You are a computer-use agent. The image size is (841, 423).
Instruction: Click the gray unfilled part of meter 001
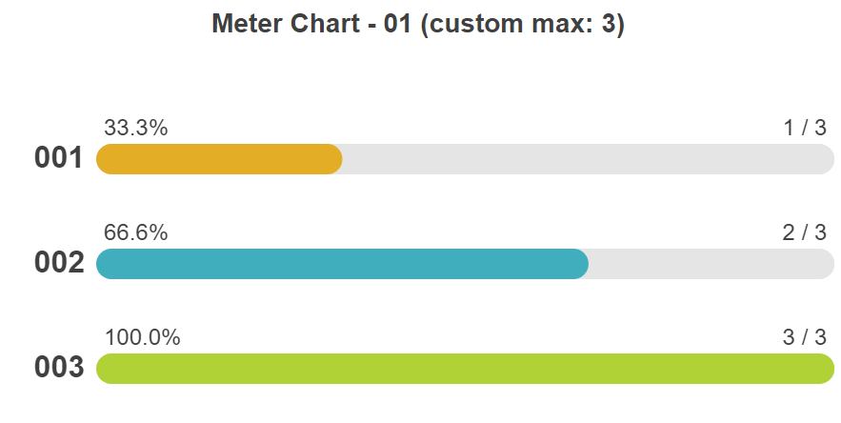[589, 159]
